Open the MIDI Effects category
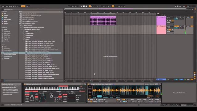 click(7, 35)
